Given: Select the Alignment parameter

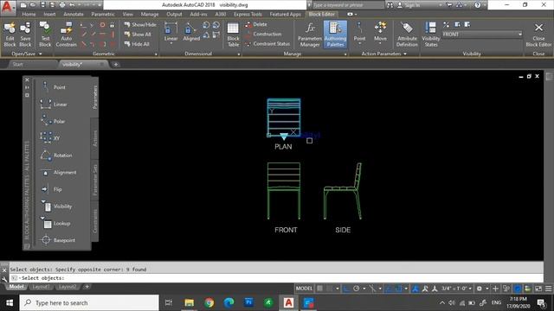Looking at the screenshot, I should tap(58, 172).
